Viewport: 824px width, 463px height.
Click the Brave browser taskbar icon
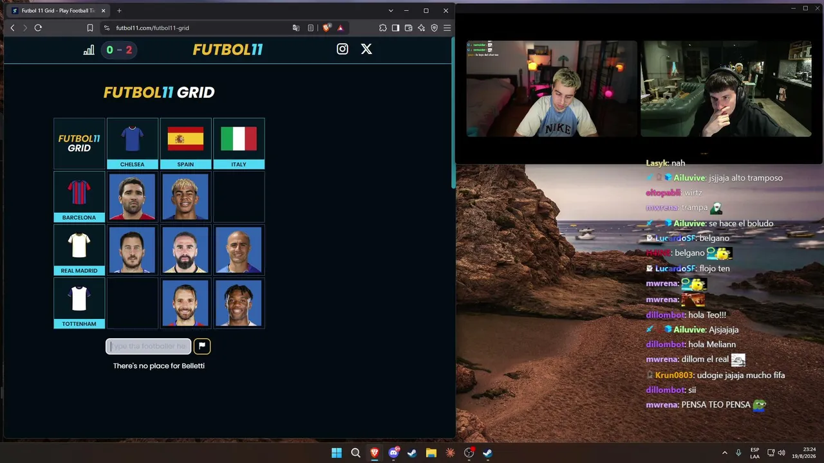point(374,453)
